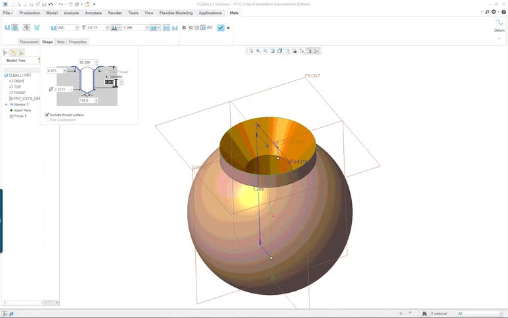Open the File menu
The image size is (508, 318).
point(7,13)
